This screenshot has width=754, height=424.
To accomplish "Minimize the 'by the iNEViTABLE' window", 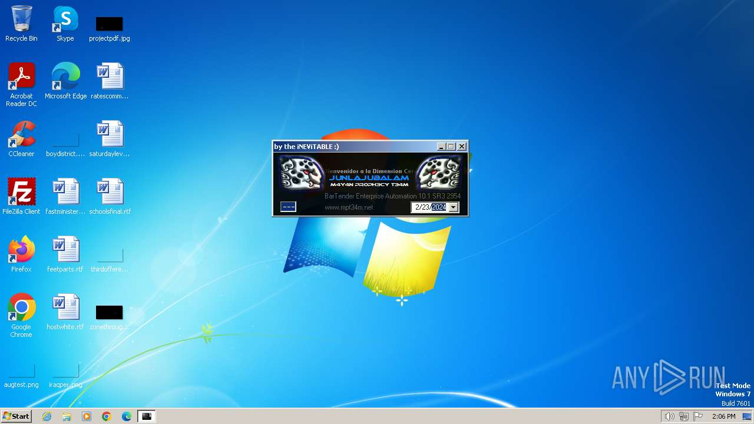I will (x=441, y=147).
